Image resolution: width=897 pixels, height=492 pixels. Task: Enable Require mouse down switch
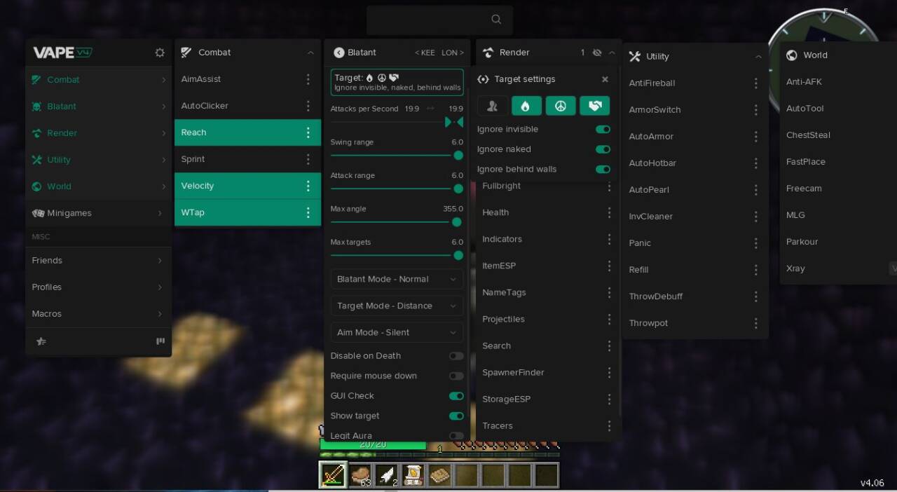(x=456, y=376)
